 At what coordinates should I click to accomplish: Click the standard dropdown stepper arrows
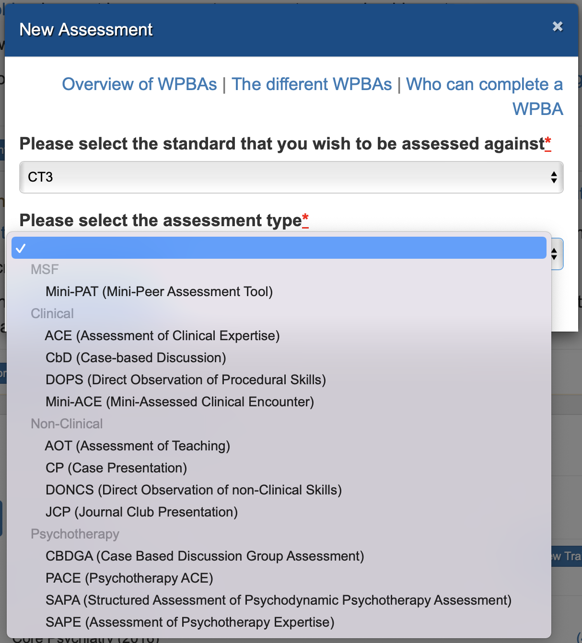(554, 177)
